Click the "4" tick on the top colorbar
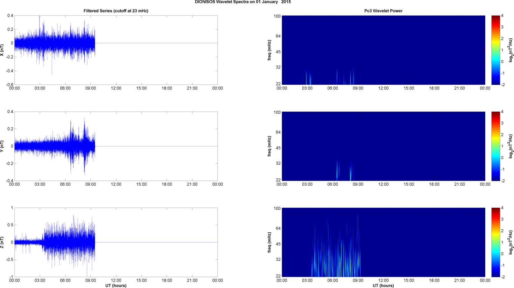The width and height of the screenshot is (514, 288). coord(502,16)
